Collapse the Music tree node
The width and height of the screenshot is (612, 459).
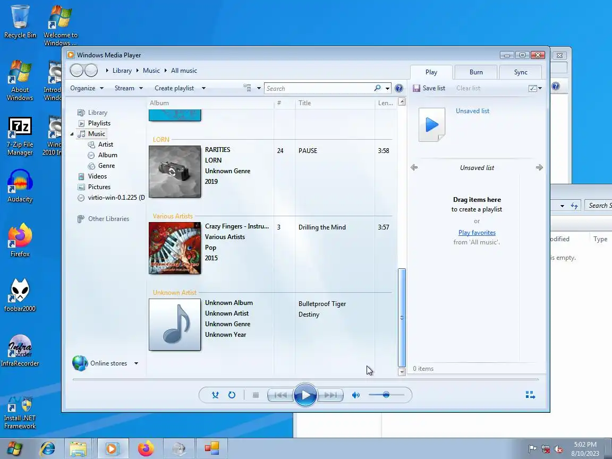(72, 134)
